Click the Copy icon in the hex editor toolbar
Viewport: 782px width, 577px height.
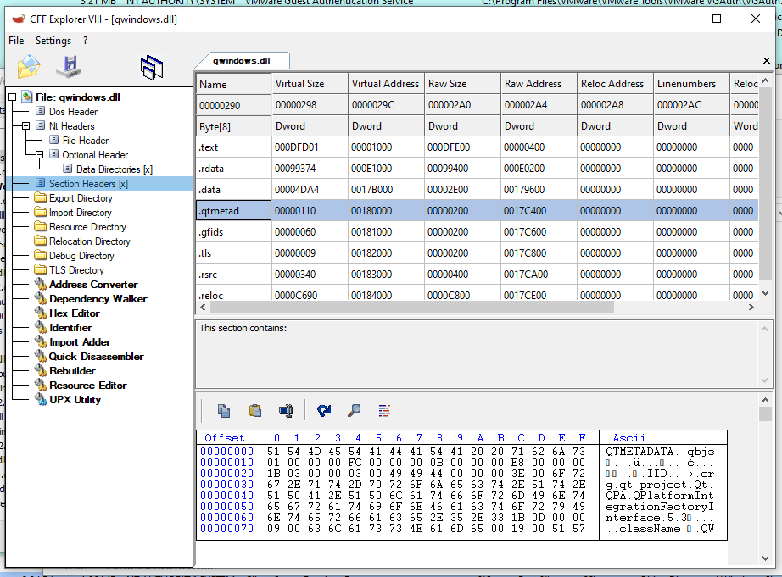point(224,410)
